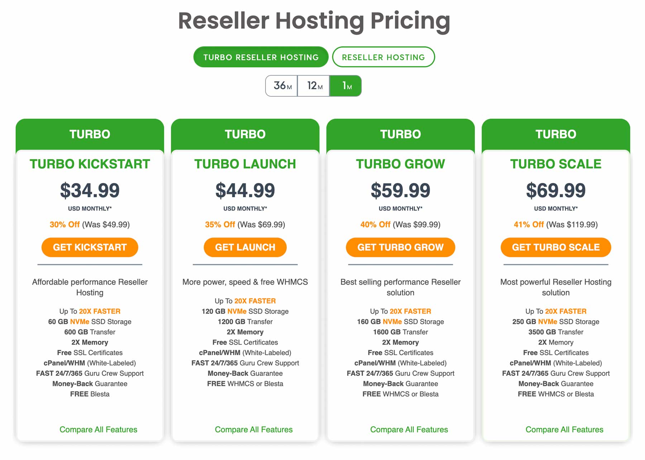The width and height of the screenshot is (645, 460).
Task: Select the Turbo Reseller Hosting tab
Action: (x=261, y=57)
